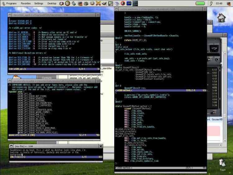
Task: Open the GNOME foot main menu icon
Action: (3, 3)
